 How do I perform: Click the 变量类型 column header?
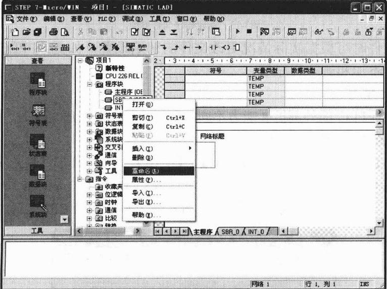pos(266,71)
